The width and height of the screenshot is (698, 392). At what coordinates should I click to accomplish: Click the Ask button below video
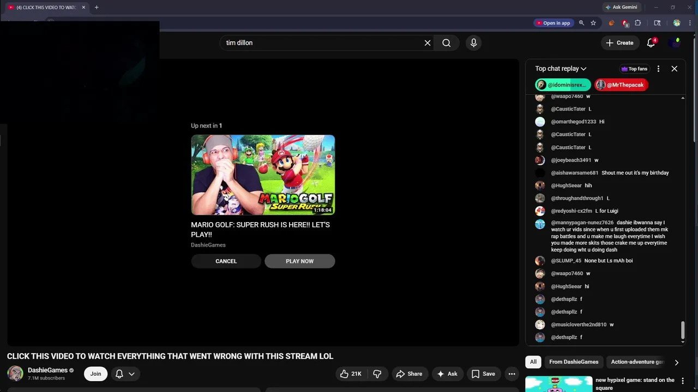pos(447,374)
